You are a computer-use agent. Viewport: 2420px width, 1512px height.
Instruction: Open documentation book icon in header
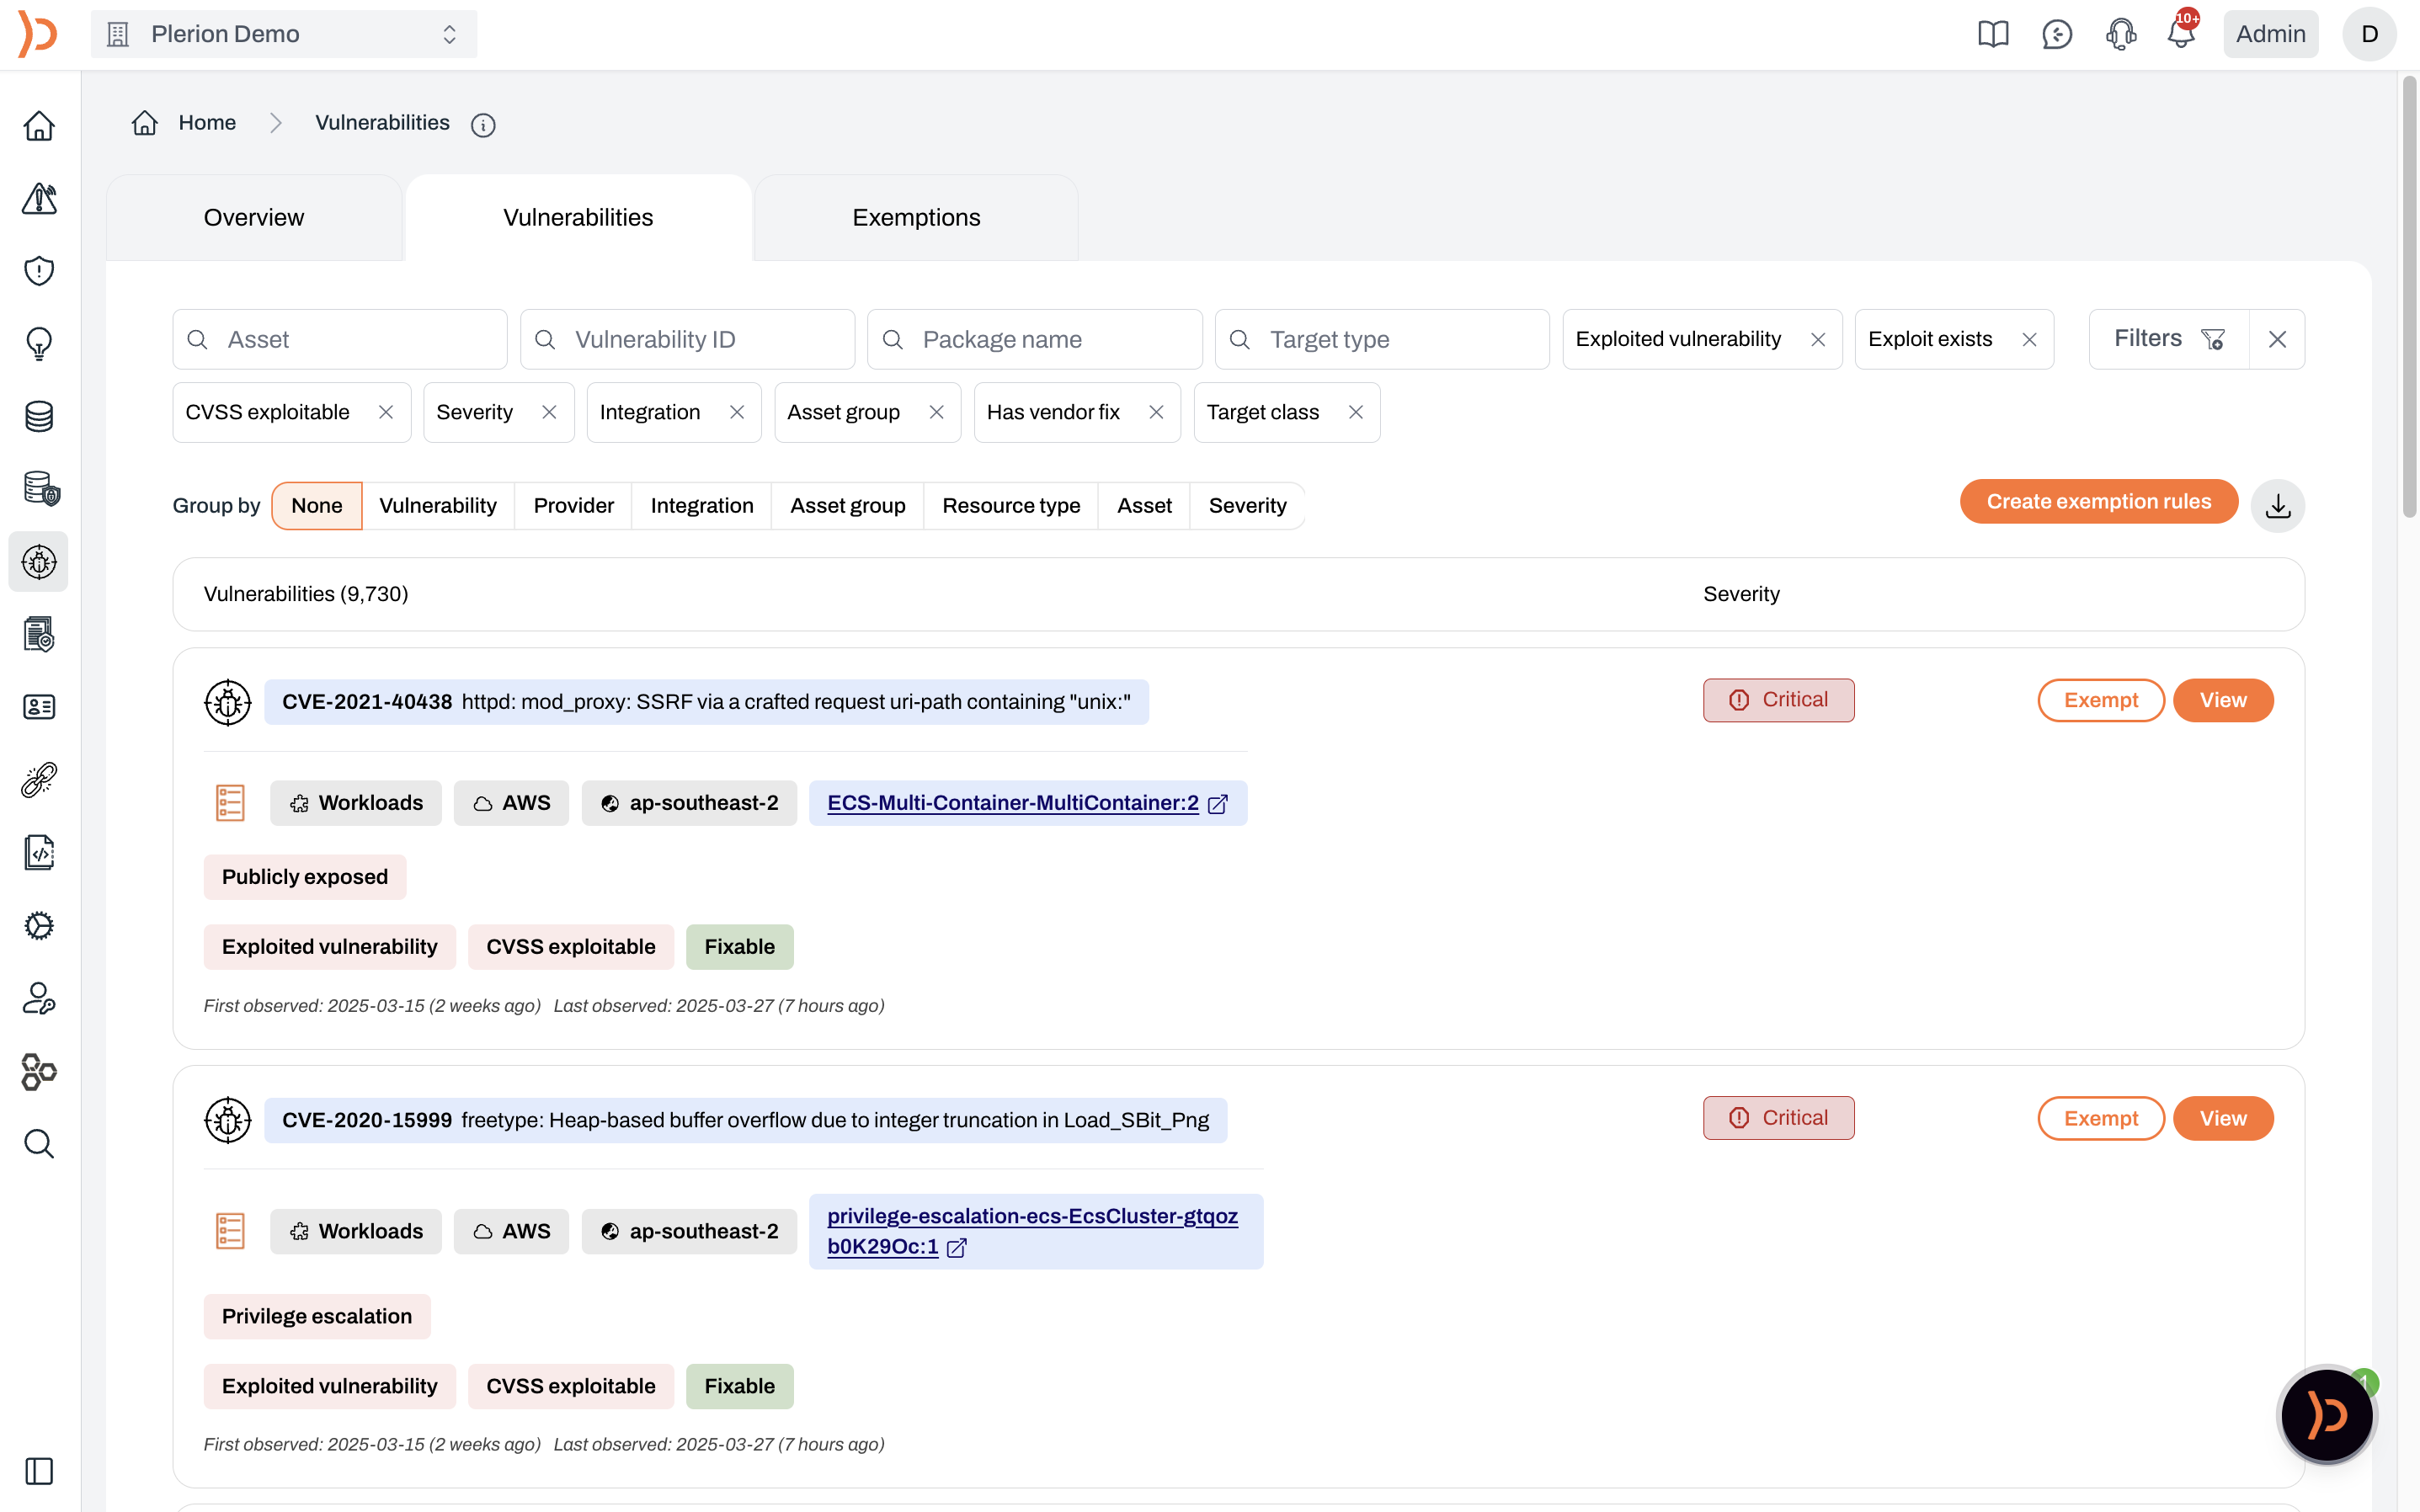(x=1992, y=34)
